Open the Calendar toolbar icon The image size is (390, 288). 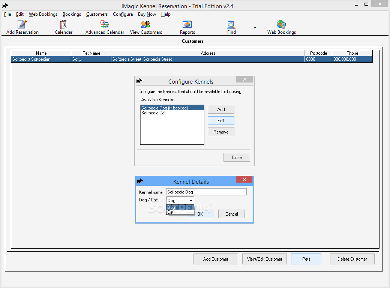tap(63, 24)
